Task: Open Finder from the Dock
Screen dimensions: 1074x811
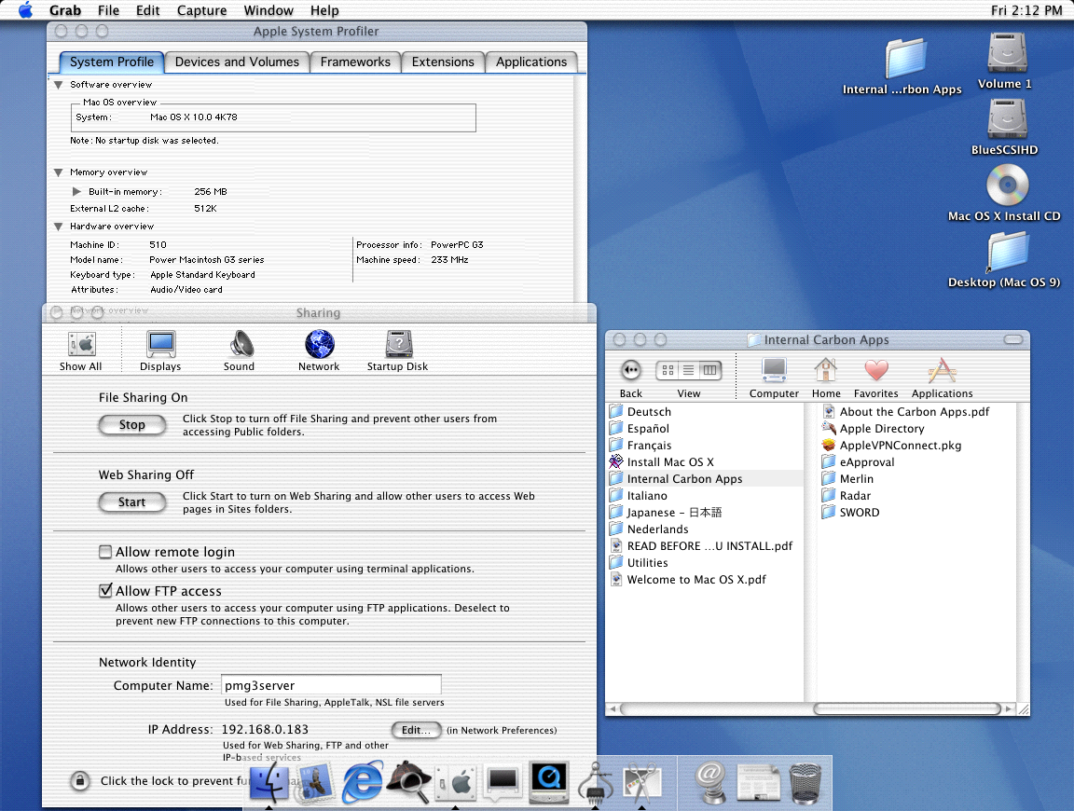Action: coord(269,782)
